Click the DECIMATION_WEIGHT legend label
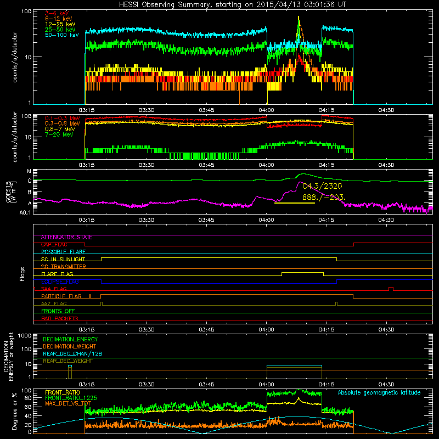Screen dimensions: 439x439 pos(70,347)
